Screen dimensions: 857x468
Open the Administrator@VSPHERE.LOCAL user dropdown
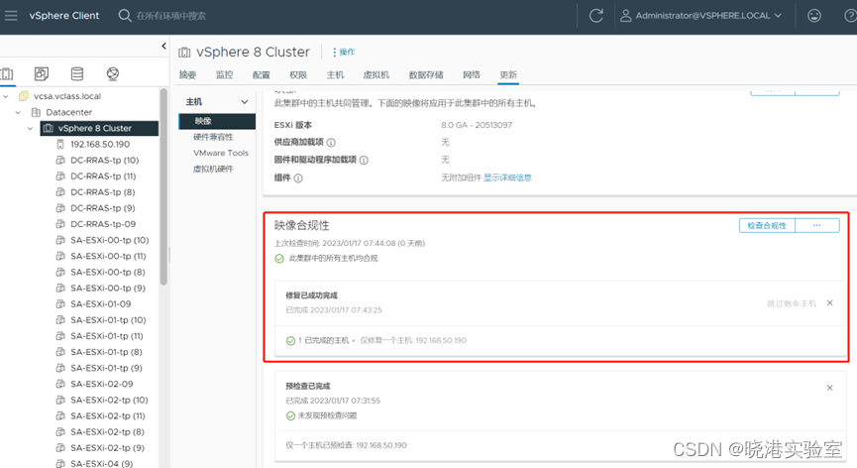pos(700,15)
